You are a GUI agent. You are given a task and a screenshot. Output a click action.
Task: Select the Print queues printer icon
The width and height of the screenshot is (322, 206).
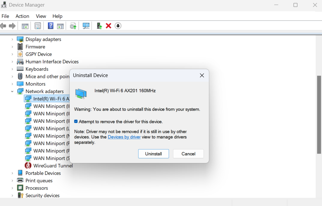point(20,181)
